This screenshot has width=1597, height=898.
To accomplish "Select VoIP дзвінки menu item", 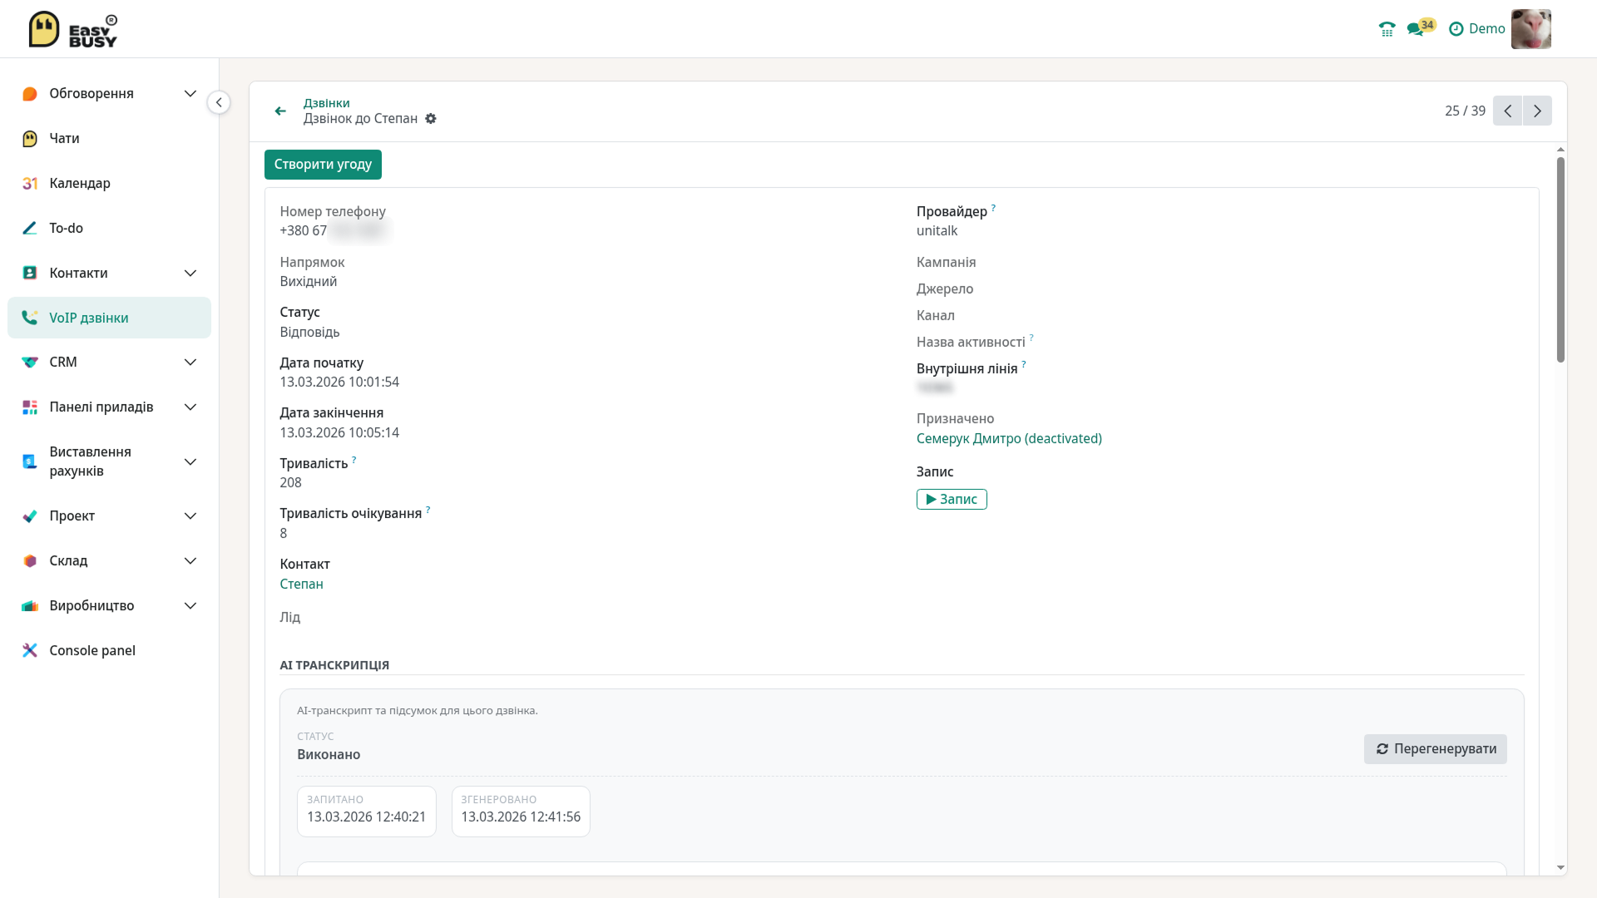I will 109,318.
